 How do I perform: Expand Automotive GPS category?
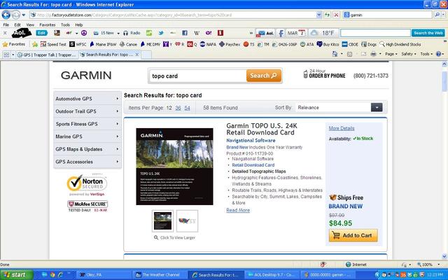click(x=87, y=99)
